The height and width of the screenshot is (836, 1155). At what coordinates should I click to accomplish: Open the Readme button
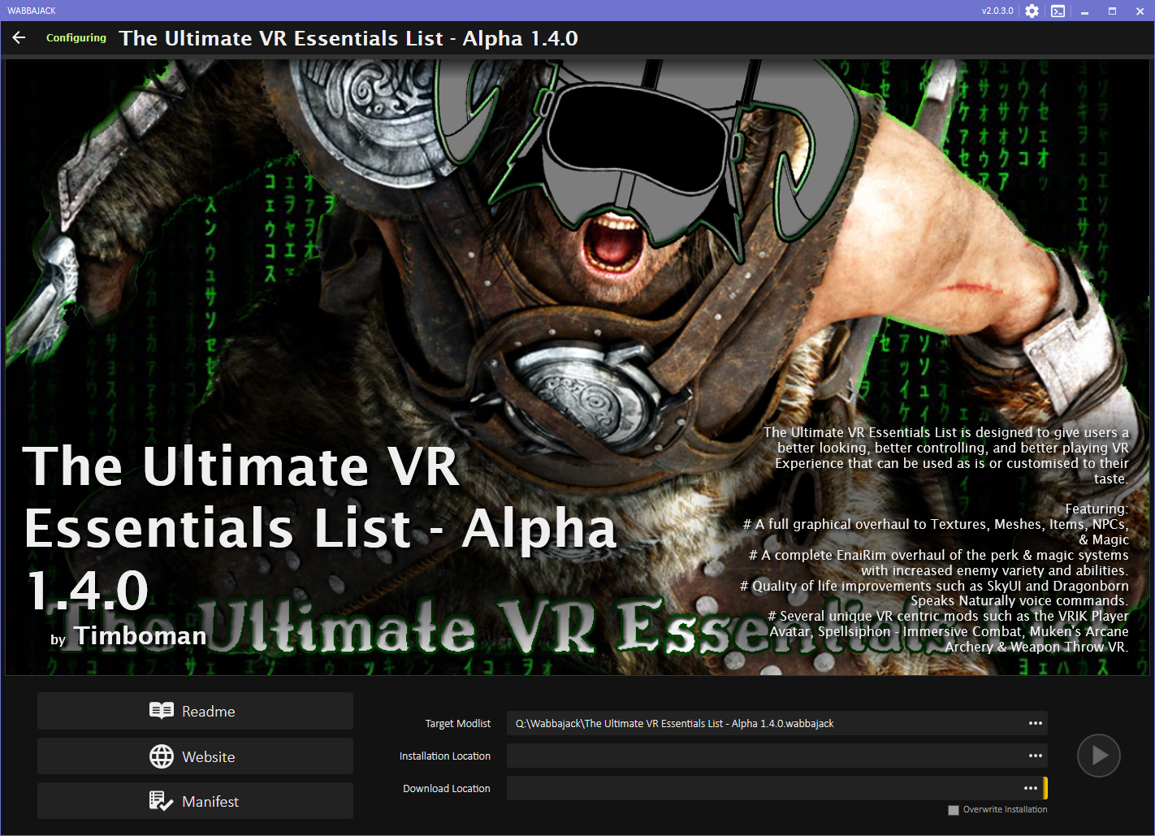tap(195, 711)
